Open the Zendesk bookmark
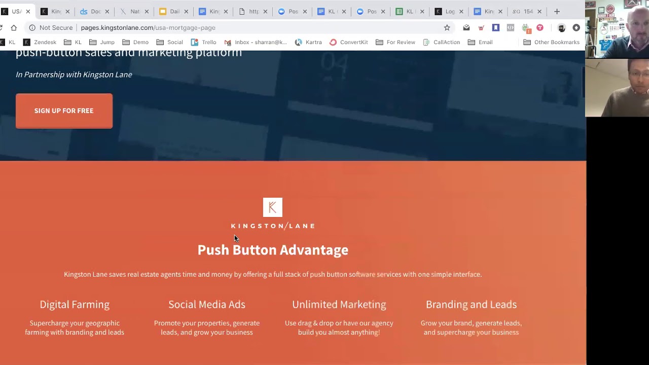 (x=40, y=42)
